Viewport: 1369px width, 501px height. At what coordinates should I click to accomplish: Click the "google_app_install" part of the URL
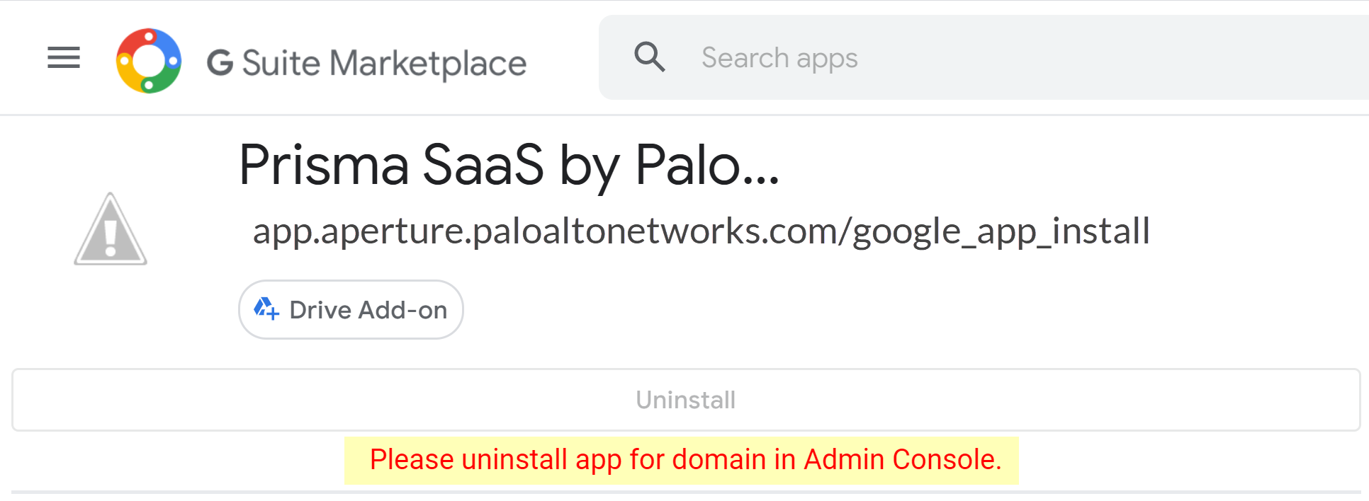tap(1001, 231)
